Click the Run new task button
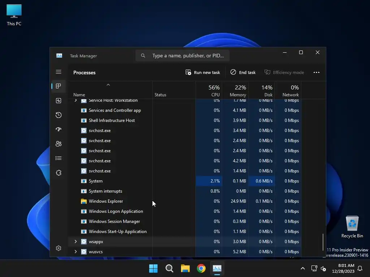The height and width of the screenshot is (277, 370). tap(203, 72)
